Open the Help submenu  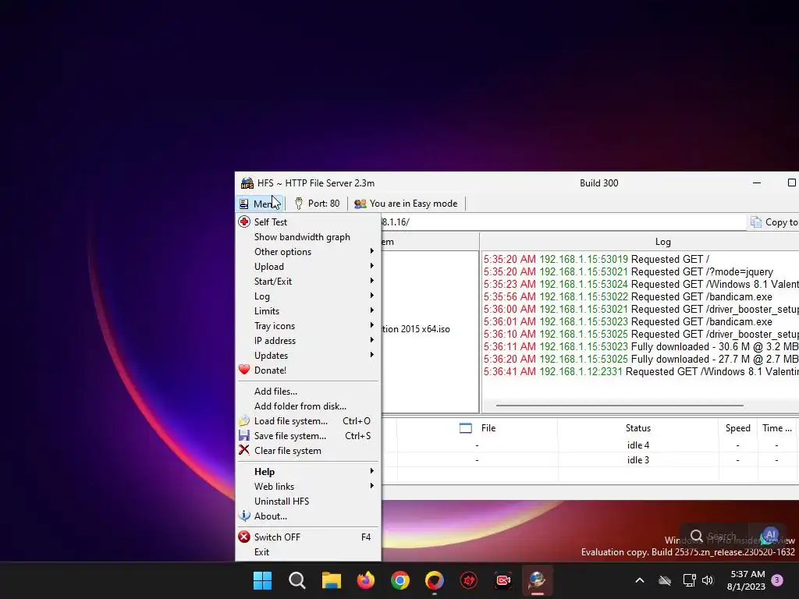[x=308, y=472]
